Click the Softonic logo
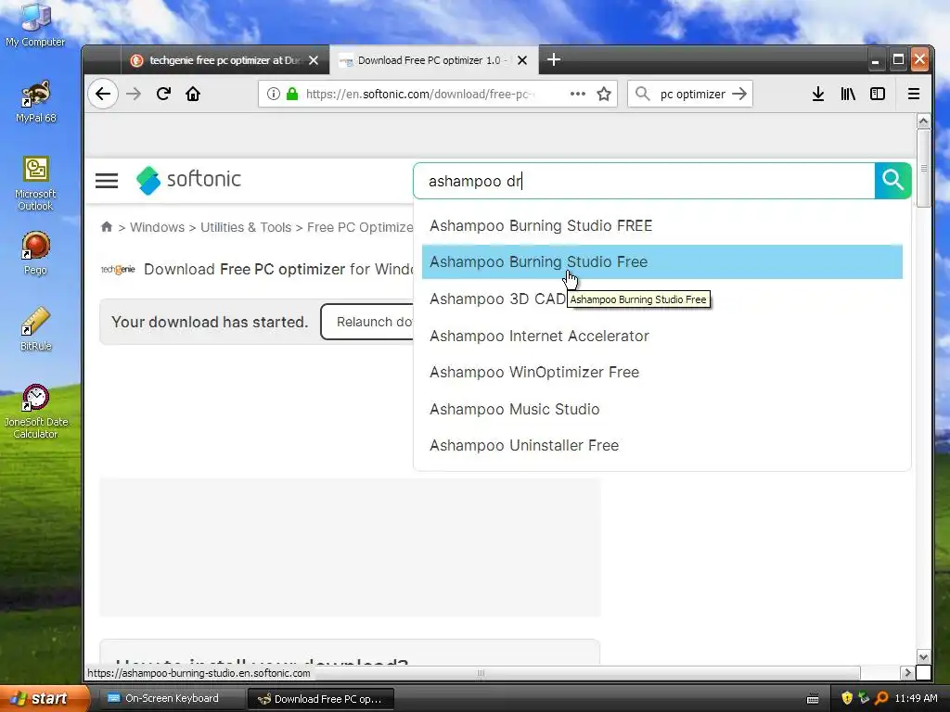This screenshot has height=712, width=950. [x=188, y=180]
